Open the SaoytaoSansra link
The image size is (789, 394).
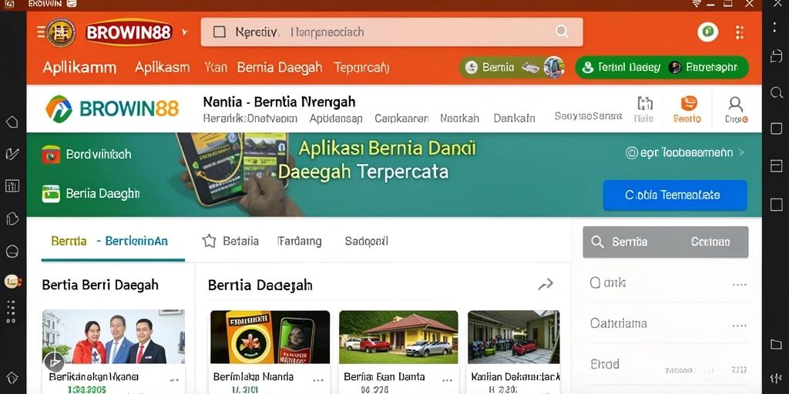tap(588, 117)
